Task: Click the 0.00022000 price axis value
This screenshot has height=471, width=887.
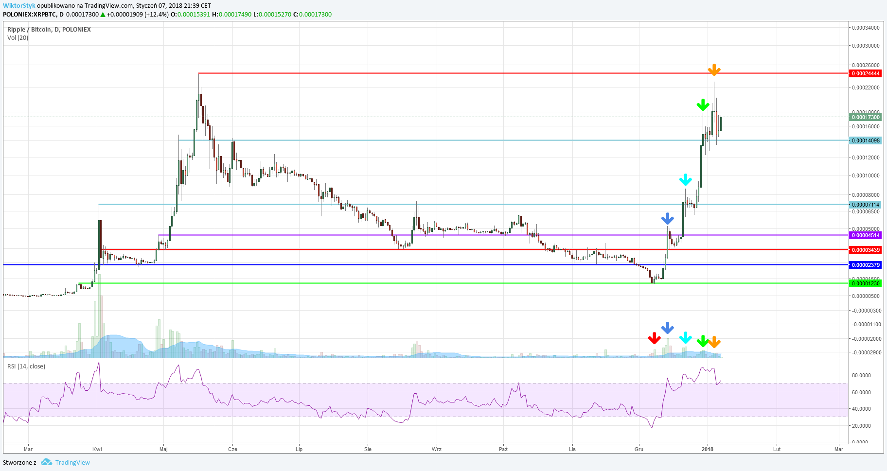Action: (x=866, y=87)
